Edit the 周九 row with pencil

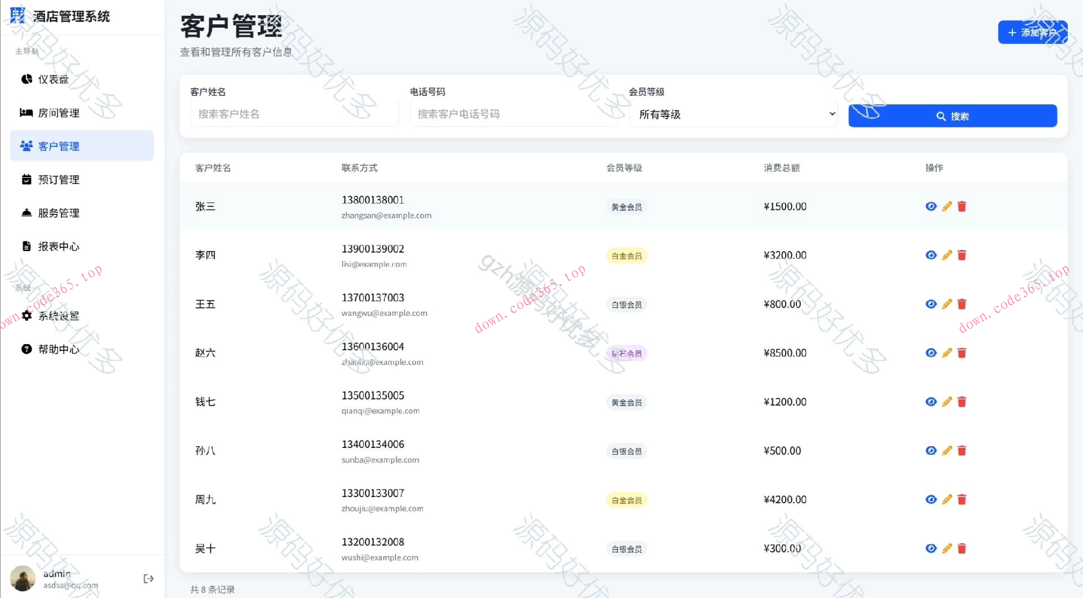point(946,499)
